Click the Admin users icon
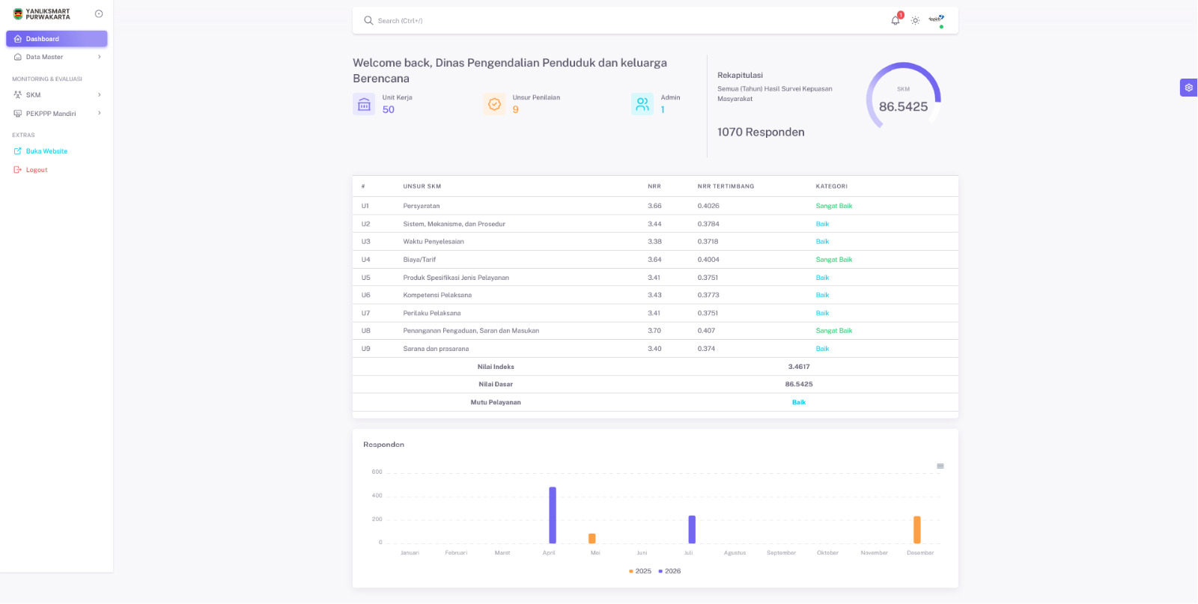1198x604 pixels. click(x=642, y=104)
